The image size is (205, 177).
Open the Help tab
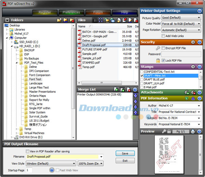pyautogui.click(x=124, y=12)
